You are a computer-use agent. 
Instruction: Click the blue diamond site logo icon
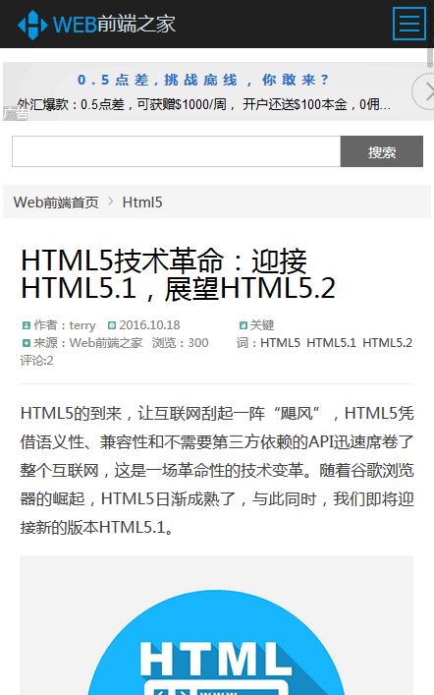(32, 25)
